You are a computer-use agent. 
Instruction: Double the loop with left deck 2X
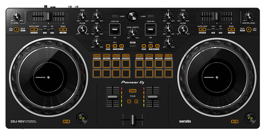tap(52, 29)
